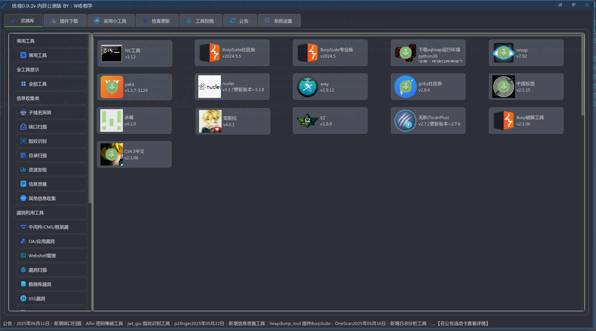Click the nuclei version text v3.3.7更新版本>3.3.8
Image resolution: width=596 pixels, height=331 pixels.
243,90
